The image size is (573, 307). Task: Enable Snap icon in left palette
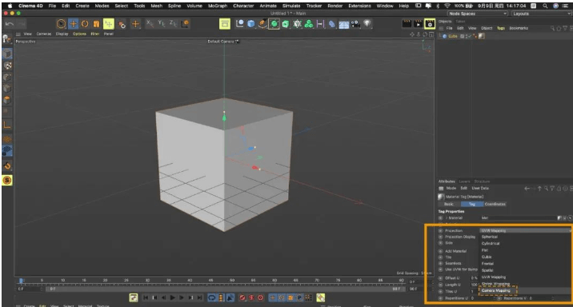click(7, 166)
